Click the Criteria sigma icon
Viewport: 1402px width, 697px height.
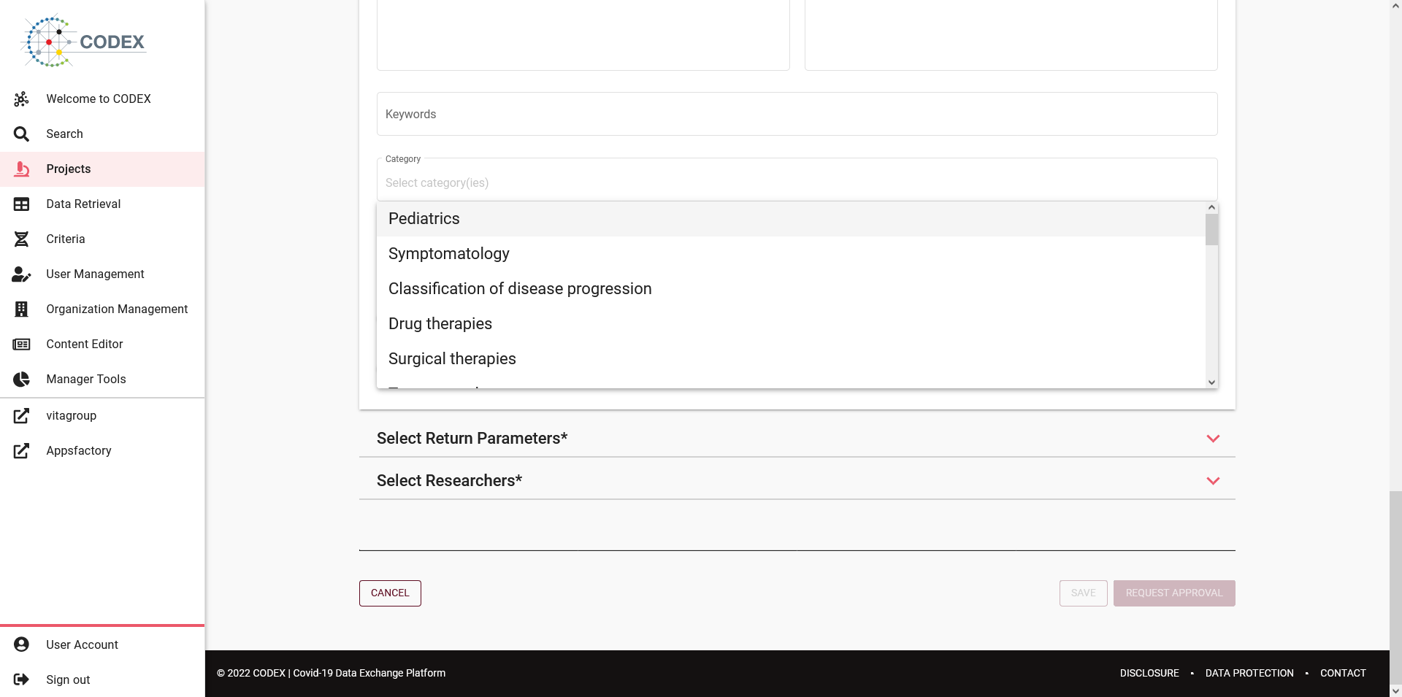(21, 239)
